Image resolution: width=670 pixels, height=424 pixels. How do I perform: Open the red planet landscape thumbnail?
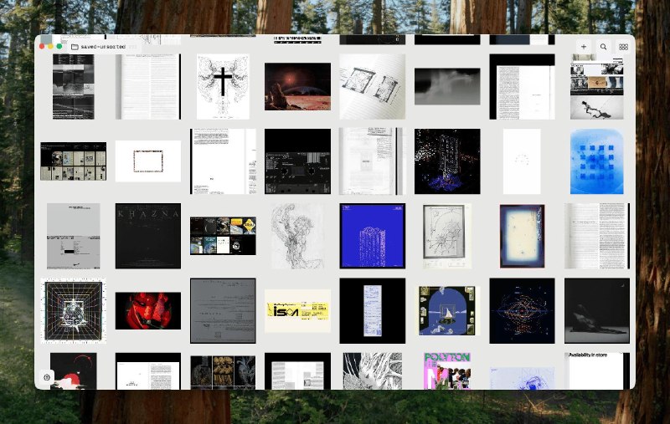(297, 87)
